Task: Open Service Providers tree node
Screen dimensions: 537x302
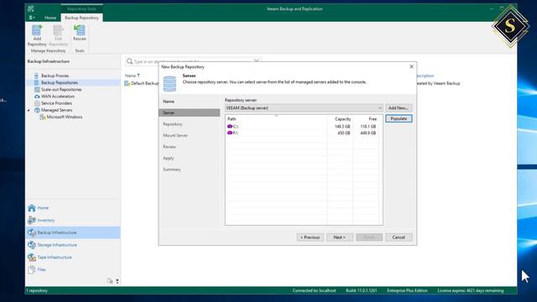Action: point(56,103)
